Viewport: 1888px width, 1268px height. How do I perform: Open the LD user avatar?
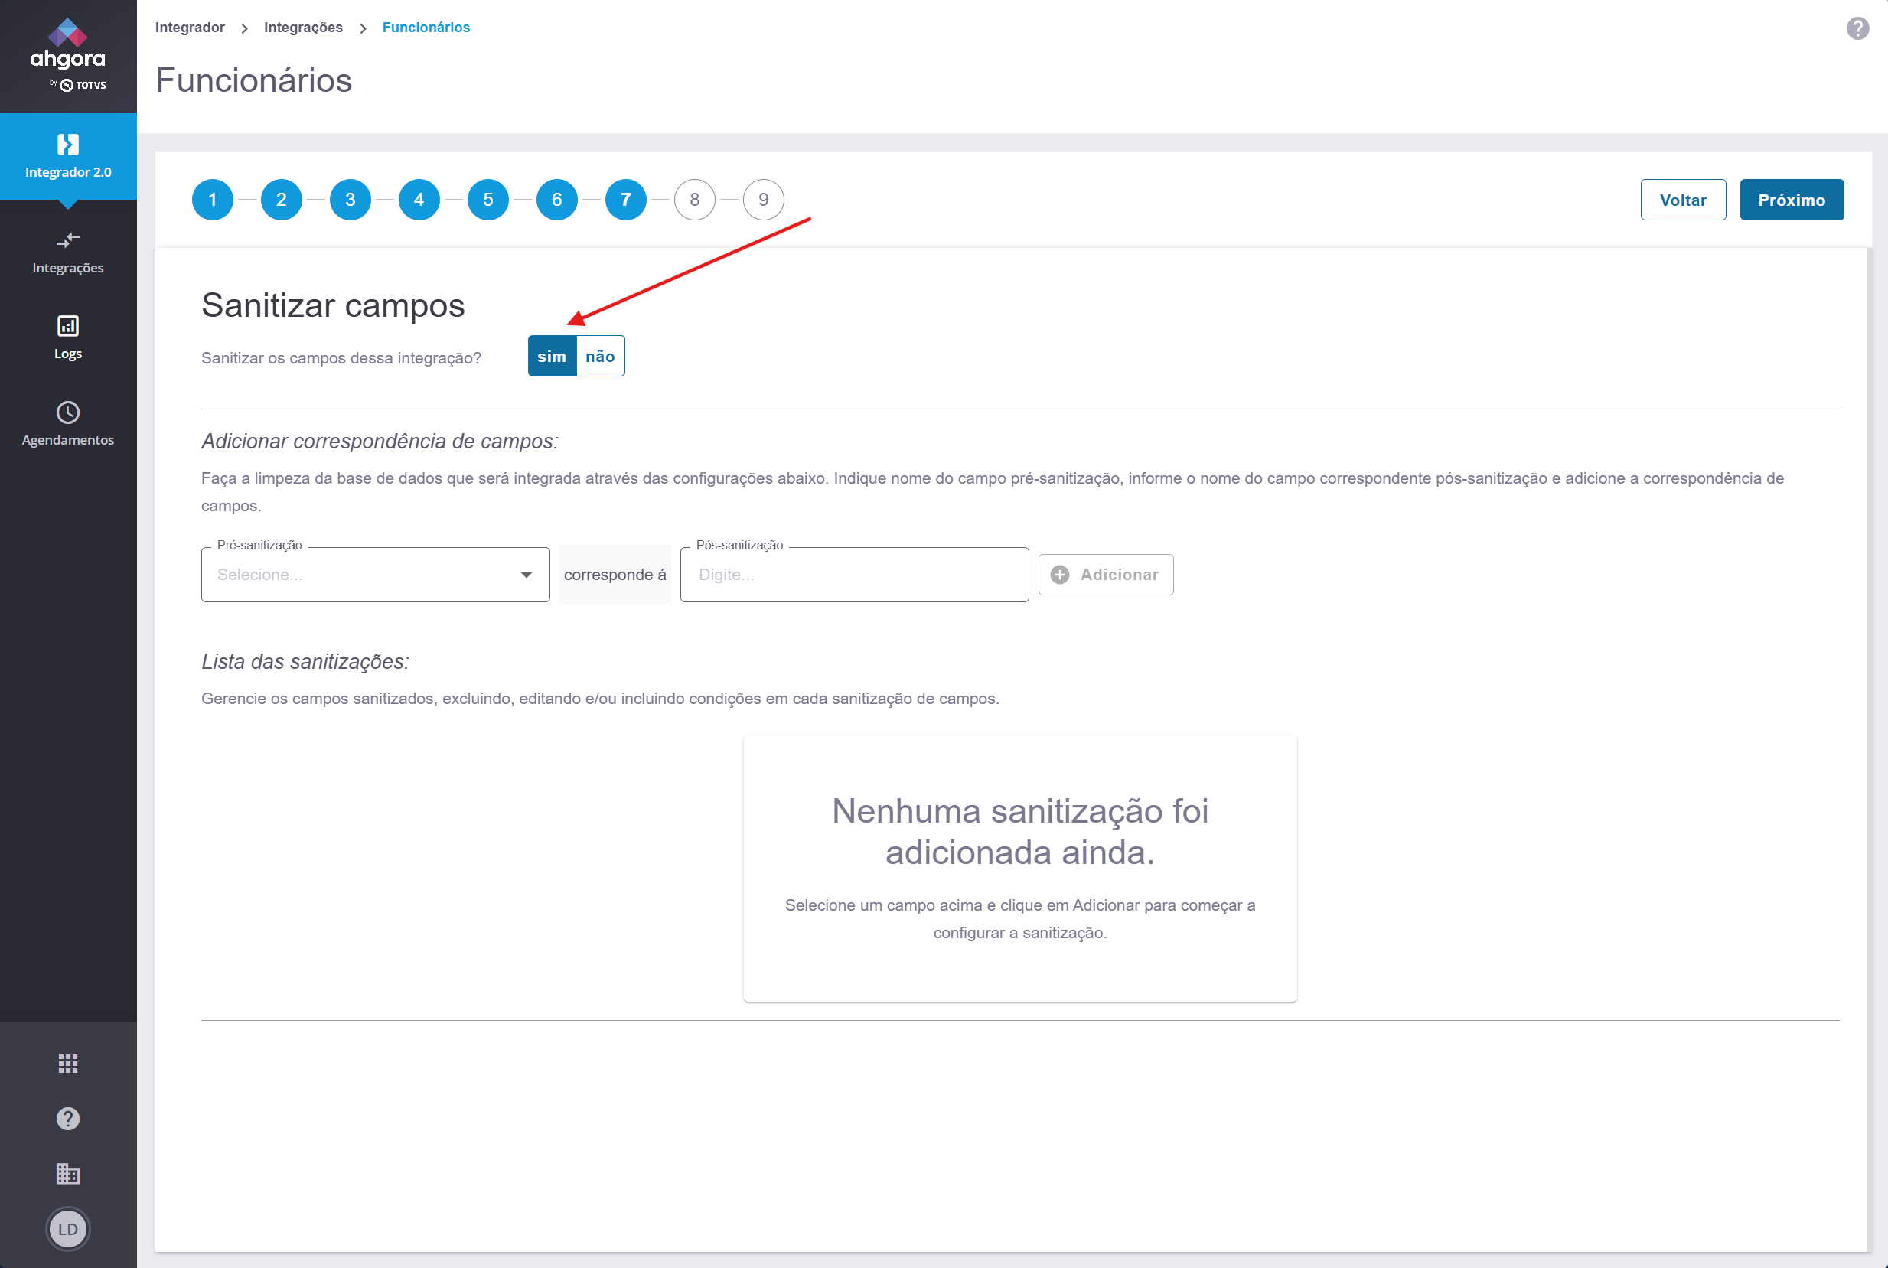tap(68, 1228)
